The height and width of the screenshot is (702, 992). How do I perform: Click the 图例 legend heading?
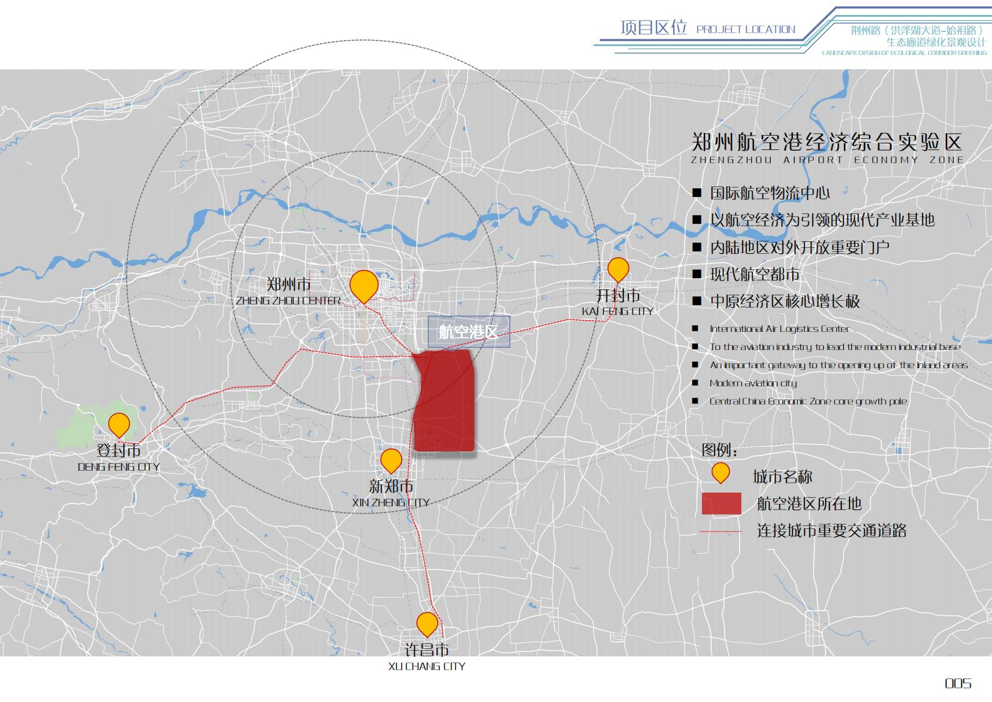pos(719,450)
